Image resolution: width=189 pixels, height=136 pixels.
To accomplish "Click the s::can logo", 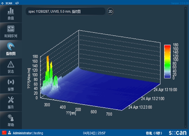I will tap(178, 133).
